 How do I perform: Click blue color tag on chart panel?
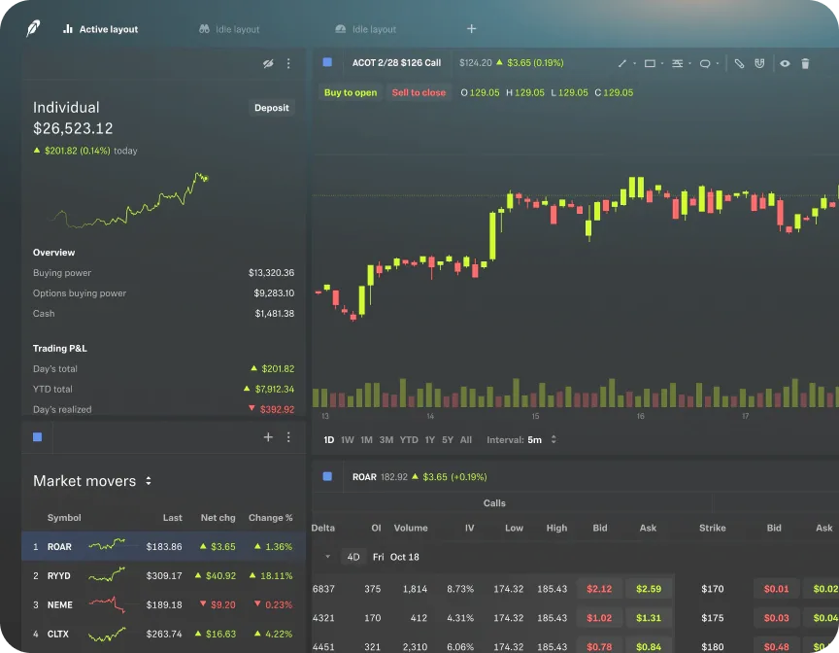click(x=327, y=62)
